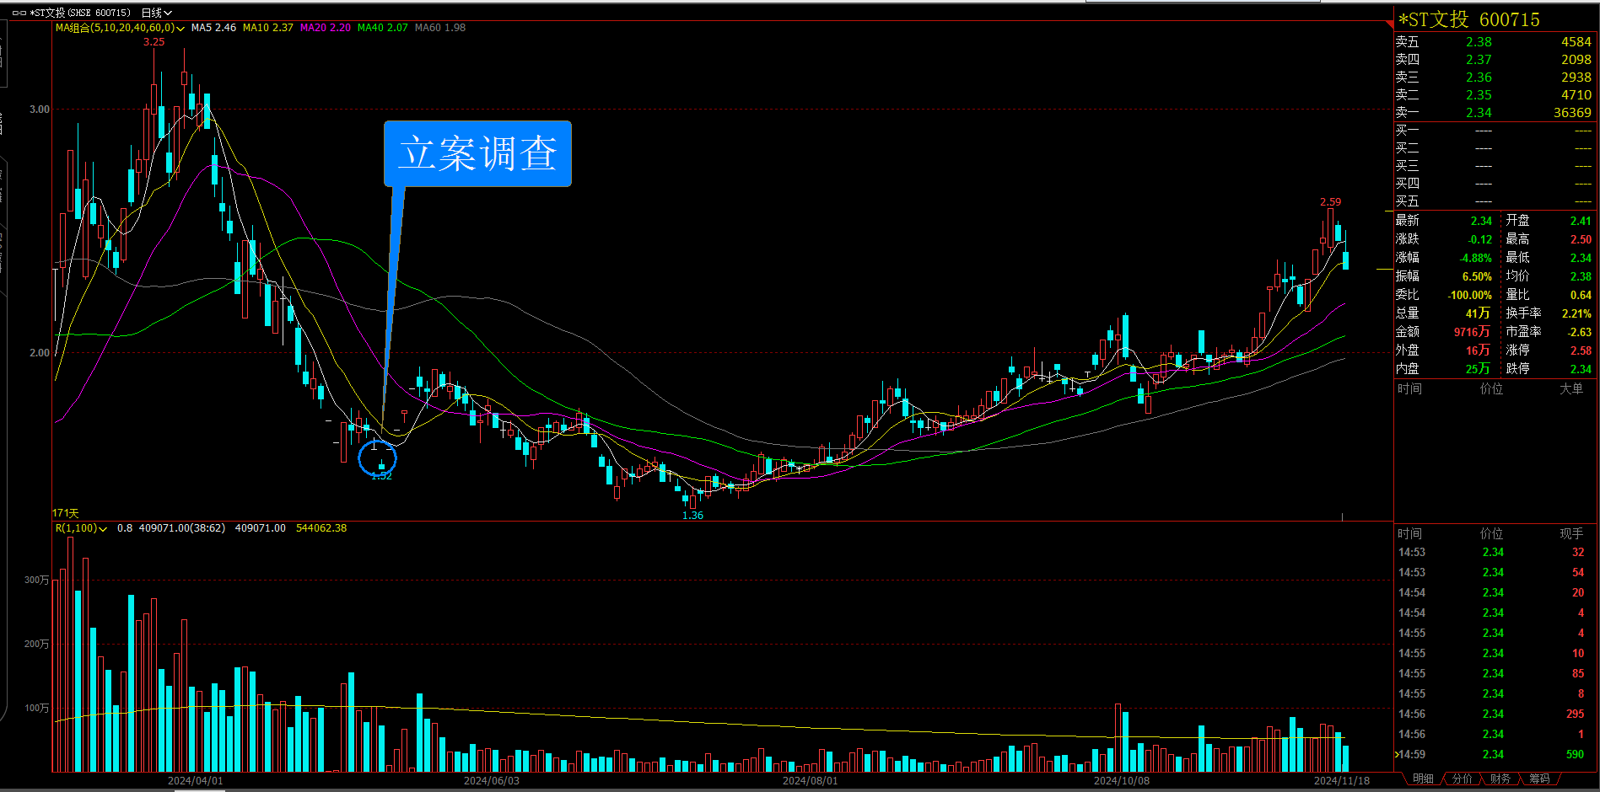Click the MA5 2.46 indicator label
The image size is (1600, 792).
point(213,28)
